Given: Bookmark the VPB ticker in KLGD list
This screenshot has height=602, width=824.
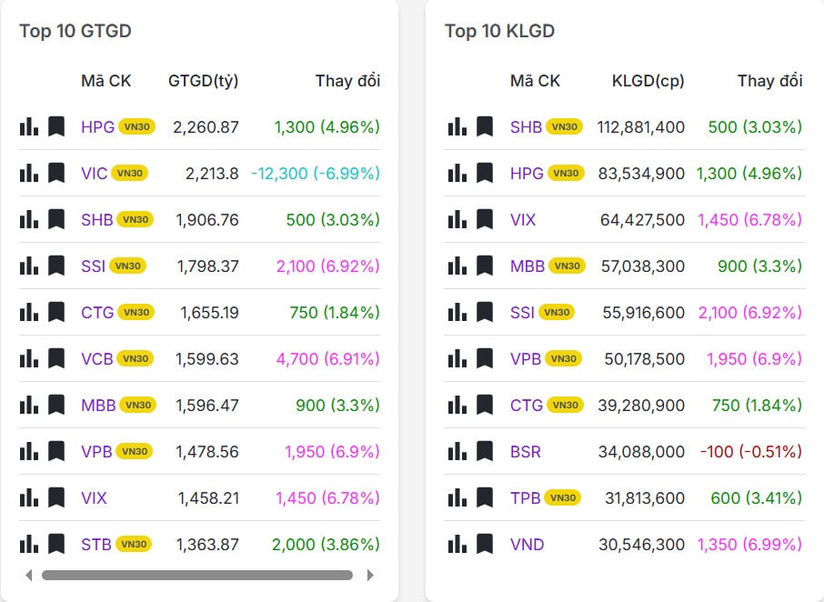Looking at the screenshot, I should 485,358.
